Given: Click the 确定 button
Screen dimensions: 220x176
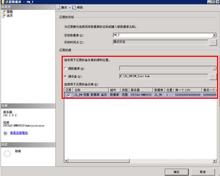Looking at the screenshot, I should coord(177,172).
